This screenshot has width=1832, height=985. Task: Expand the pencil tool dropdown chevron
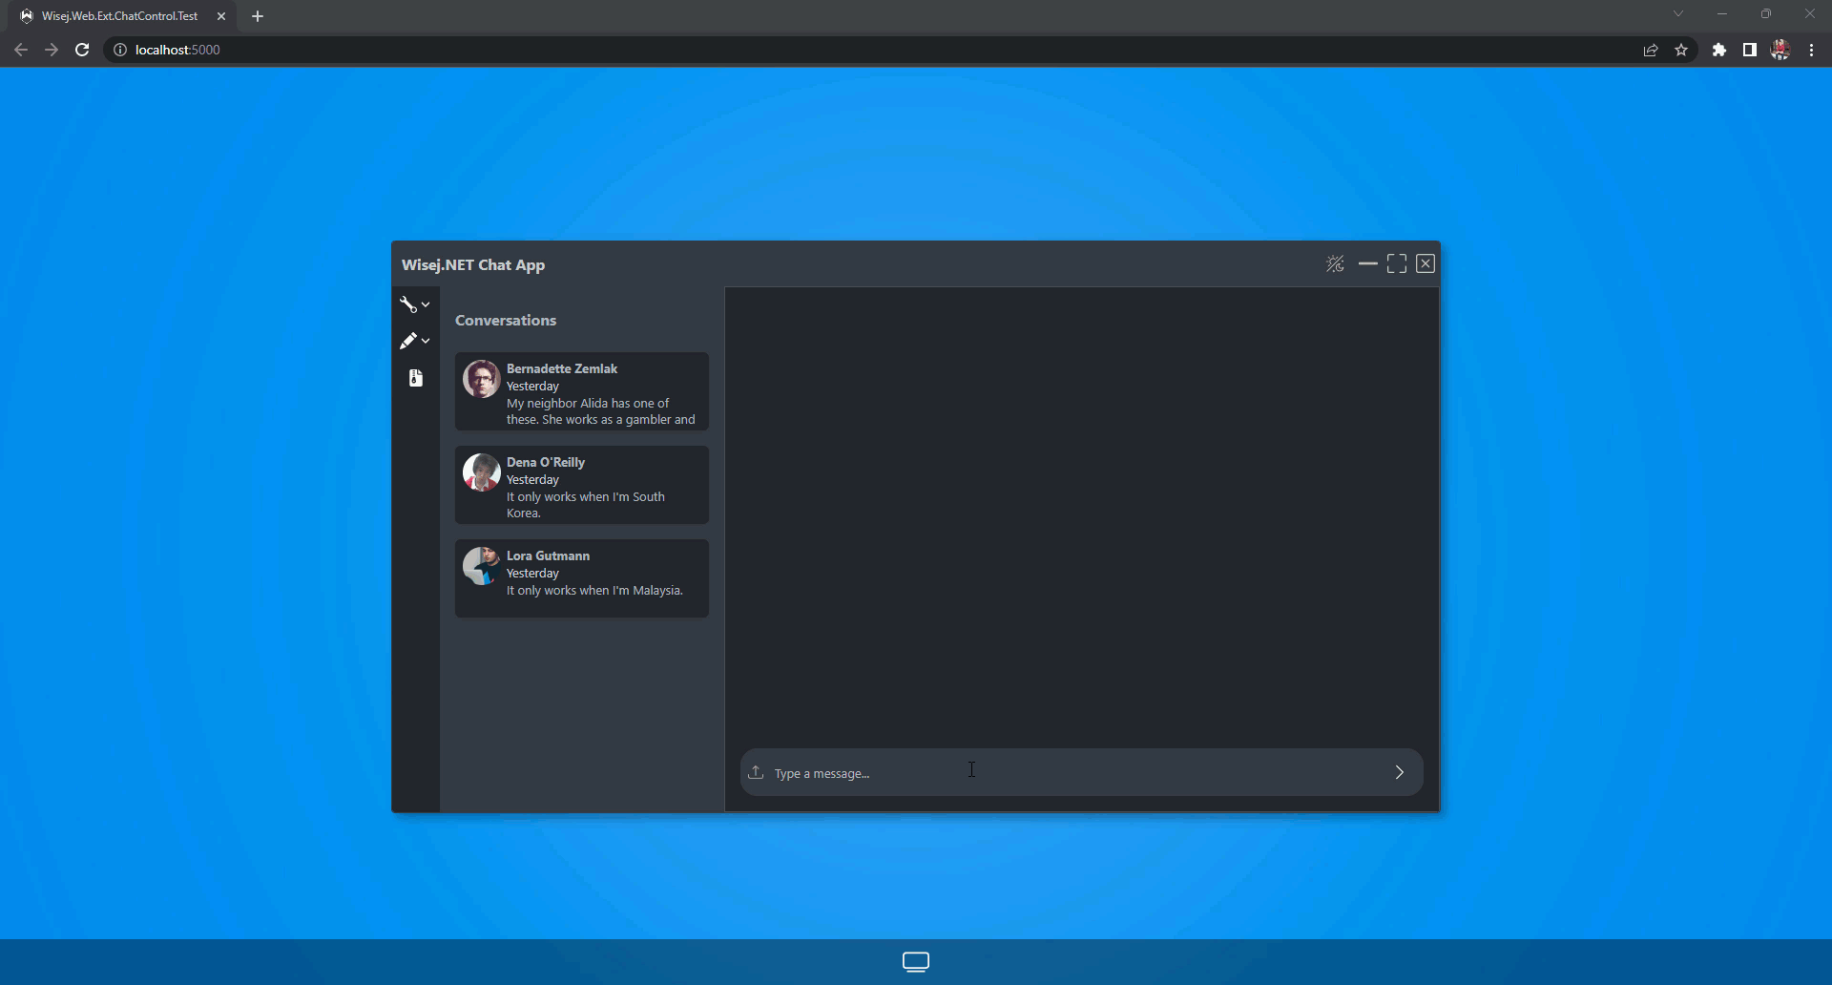(426, 341)
